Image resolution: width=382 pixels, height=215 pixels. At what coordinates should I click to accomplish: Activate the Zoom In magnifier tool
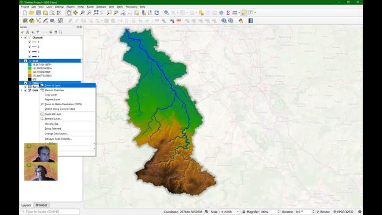pos(82,13)
